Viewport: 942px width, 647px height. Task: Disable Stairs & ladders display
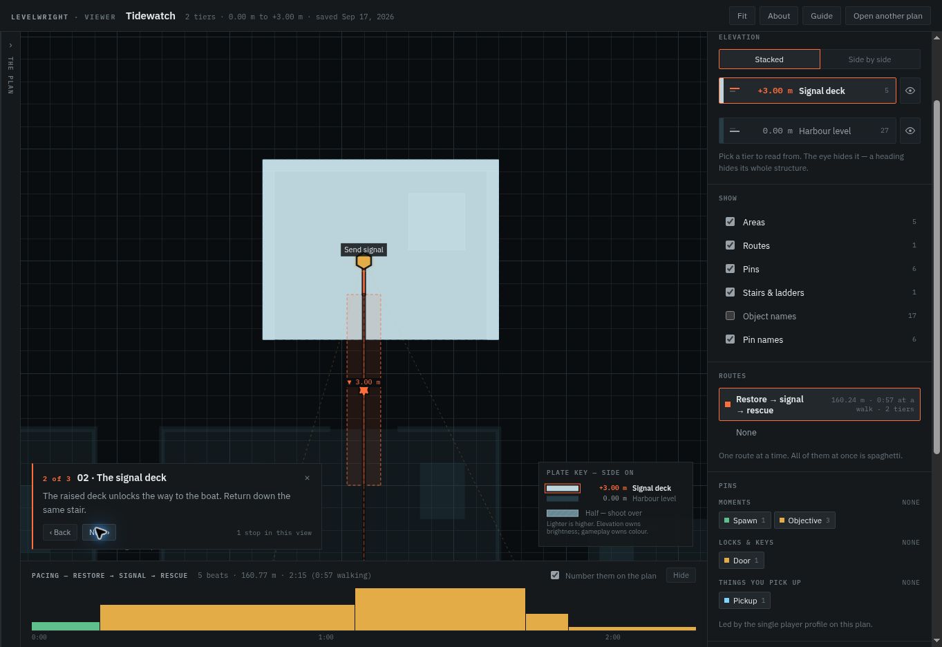[x=730, y=292]
